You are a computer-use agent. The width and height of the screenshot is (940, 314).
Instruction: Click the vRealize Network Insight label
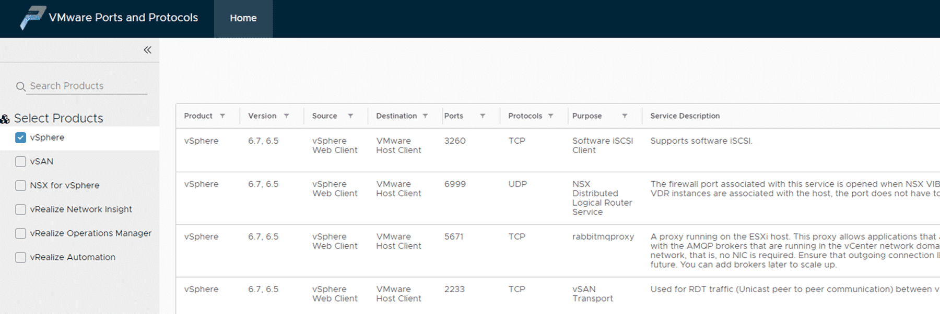tap(81, 209)
